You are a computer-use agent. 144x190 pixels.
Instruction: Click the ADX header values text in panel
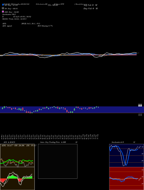[x=19, y=146]
